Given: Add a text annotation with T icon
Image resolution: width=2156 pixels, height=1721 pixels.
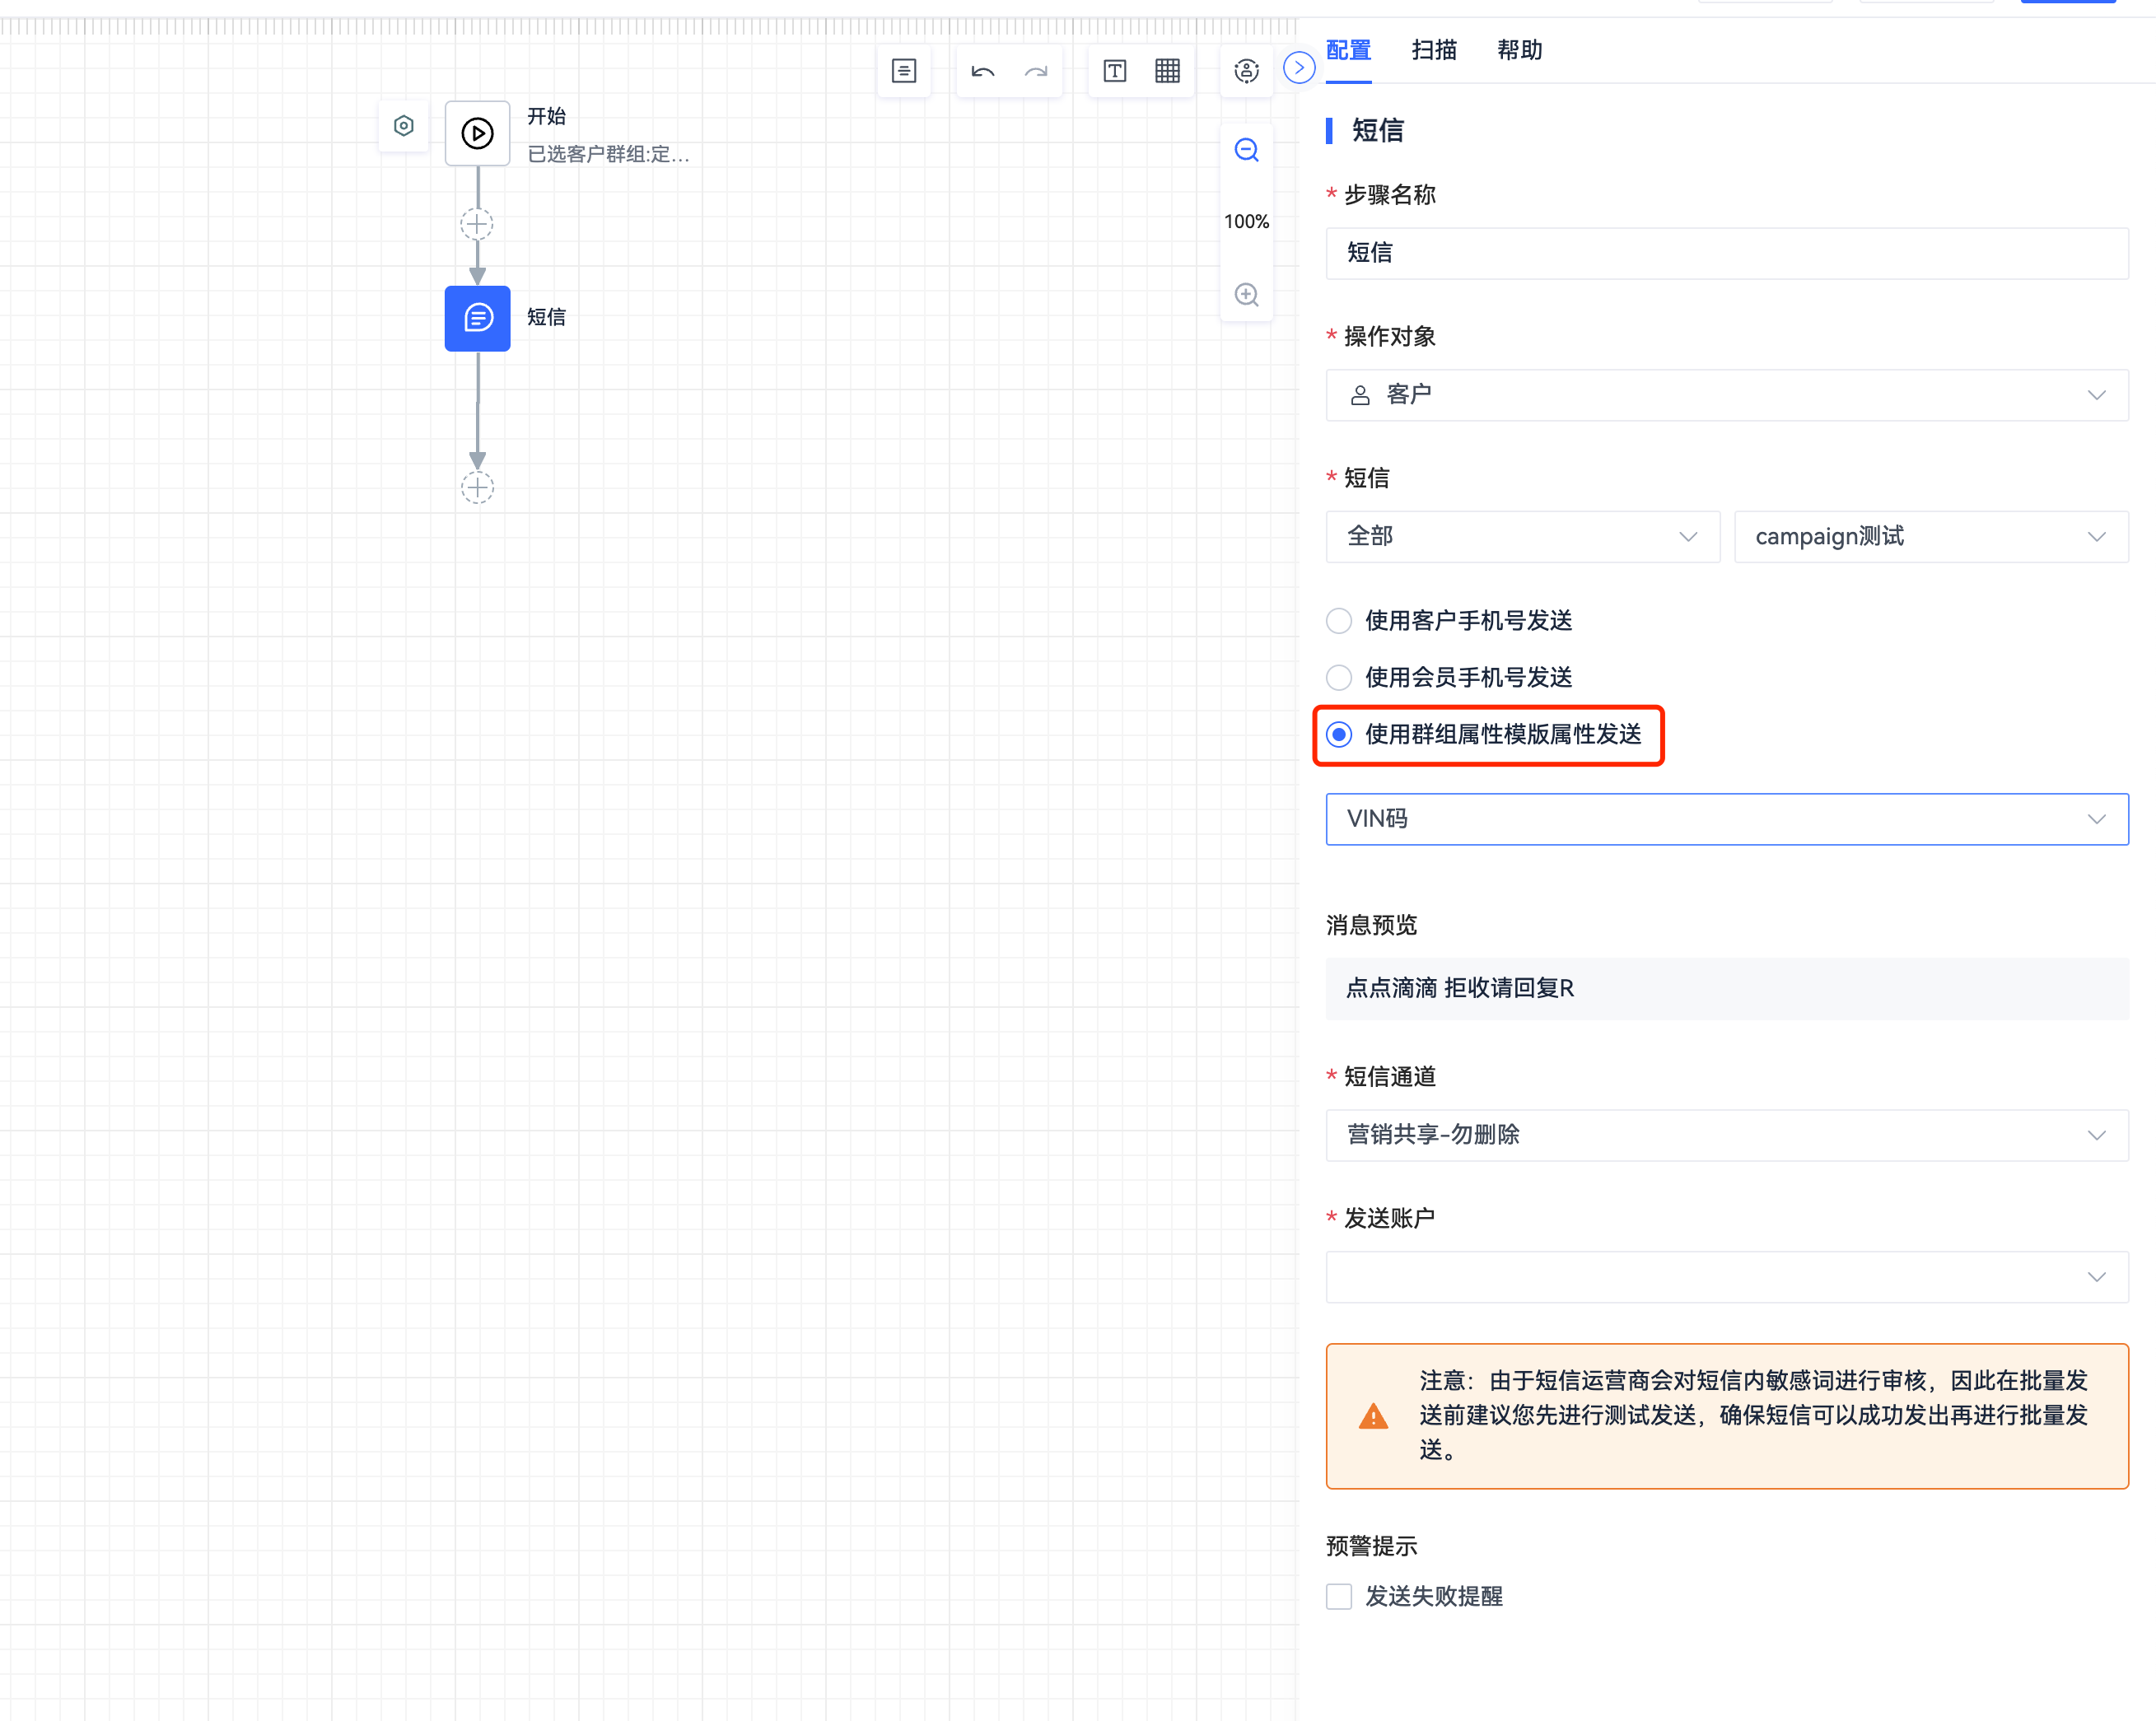Looking at the screenshot, I should 1114,71.
